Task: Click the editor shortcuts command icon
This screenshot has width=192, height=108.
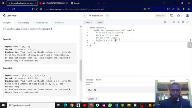Action: pos(178,22)
